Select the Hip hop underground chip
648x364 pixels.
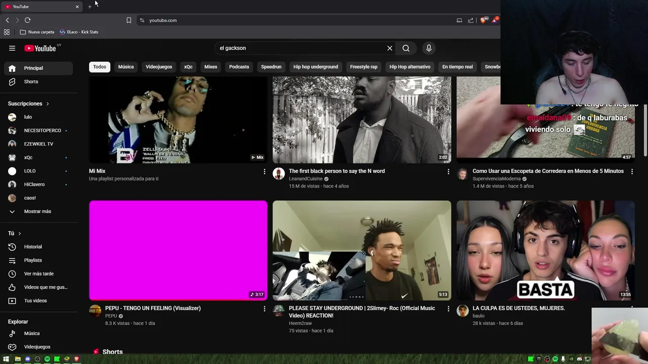(x=316, y=67)
